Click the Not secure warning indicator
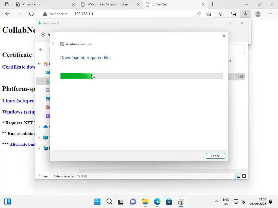This screenshot has width=278, height=208. tap(55, 14)
